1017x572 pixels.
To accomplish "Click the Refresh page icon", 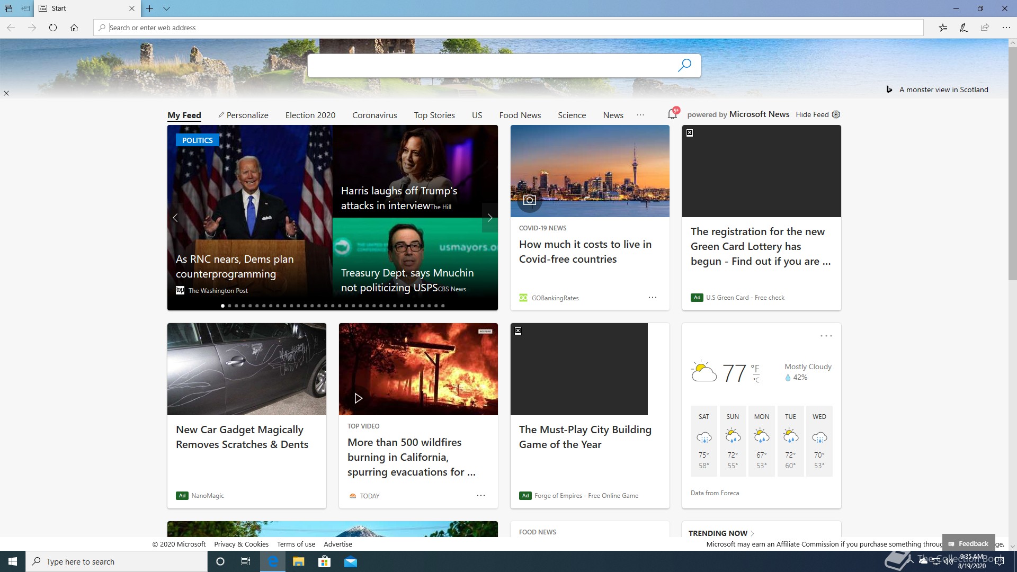I will 53,28.
